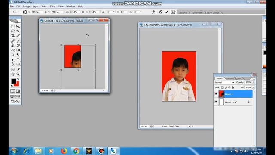Viewport: 275px width, 155px height.
Task: Switch to the Paths tab
Action: coord(239,78)
